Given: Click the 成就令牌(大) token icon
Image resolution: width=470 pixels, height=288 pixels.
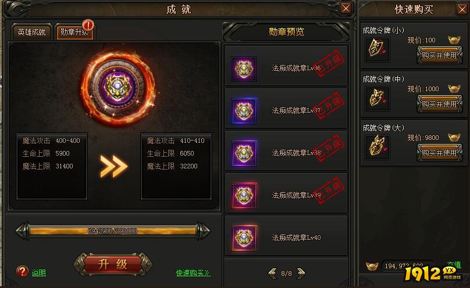Looking at the screenshot, I should point(378,147).
